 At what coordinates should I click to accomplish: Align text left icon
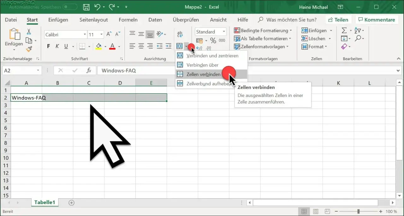coord(132,46)
